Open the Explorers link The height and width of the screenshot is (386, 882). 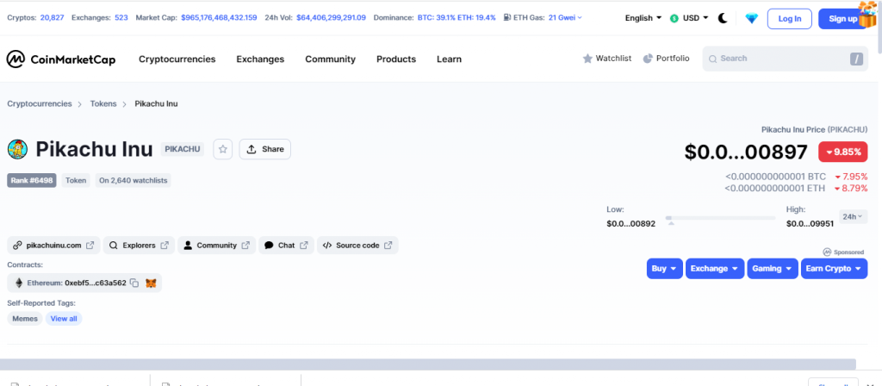[139, 246]
